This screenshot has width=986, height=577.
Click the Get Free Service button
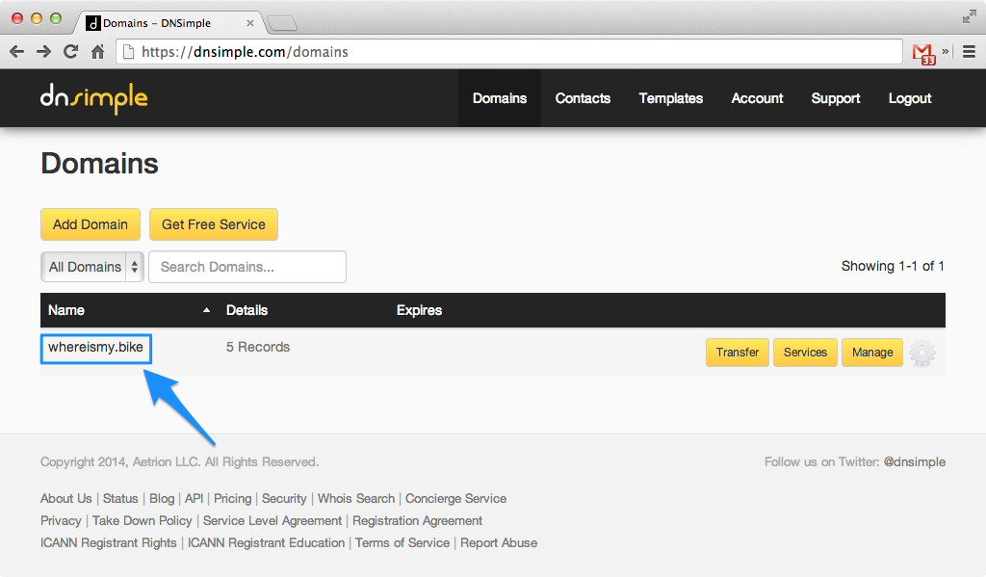pyautogui.click(x=214, y=224)
